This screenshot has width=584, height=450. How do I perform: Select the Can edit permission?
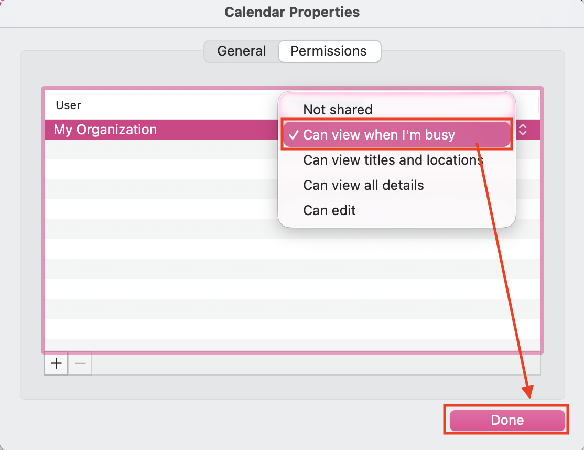[x=329, y=210]
